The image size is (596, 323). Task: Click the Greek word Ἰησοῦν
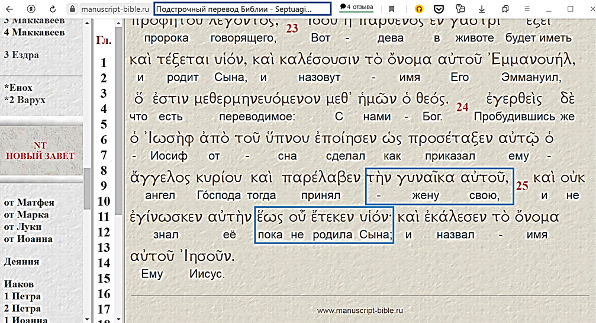coord(208,256)
